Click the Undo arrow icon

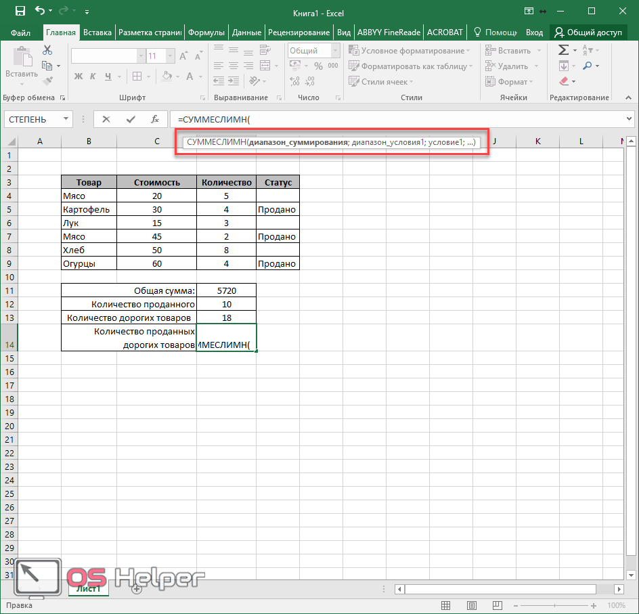coord(41,12)
